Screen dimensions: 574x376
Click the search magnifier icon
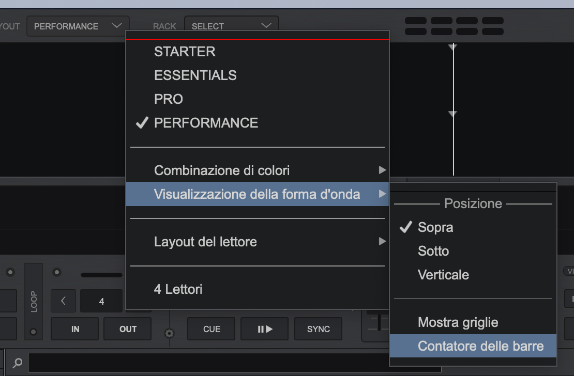(18, 363)
